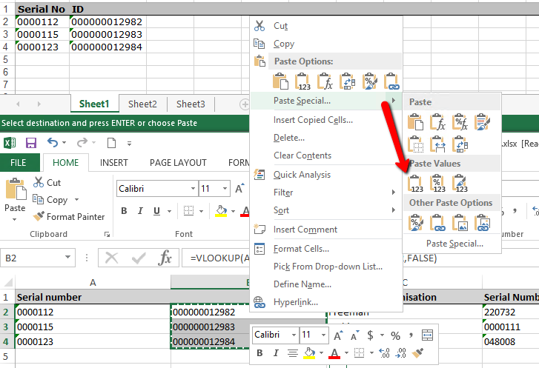This screenshot has height=368, width=539.
Task: Toggle Italic in ribbon Font group
Action: point(140,210)
